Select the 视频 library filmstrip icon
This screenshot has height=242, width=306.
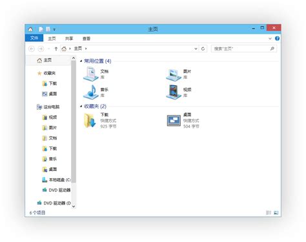click(x=174, y=92)
